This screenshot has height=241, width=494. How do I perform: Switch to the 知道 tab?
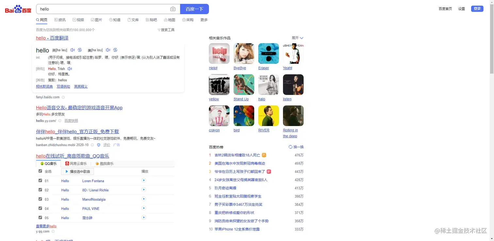coord(115,20)
